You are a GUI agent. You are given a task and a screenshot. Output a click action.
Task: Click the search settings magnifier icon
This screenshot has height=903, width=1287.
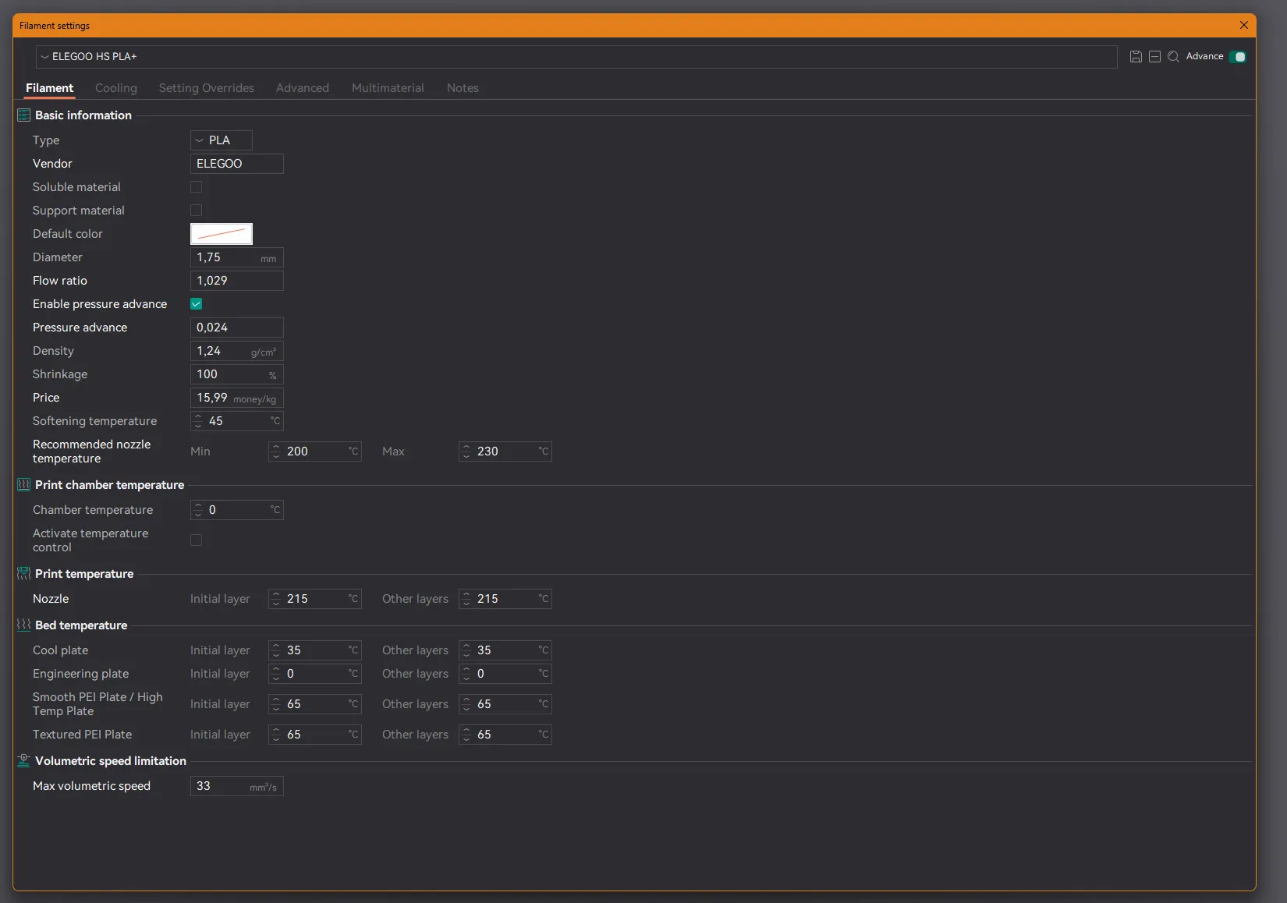coord(1173,57)
